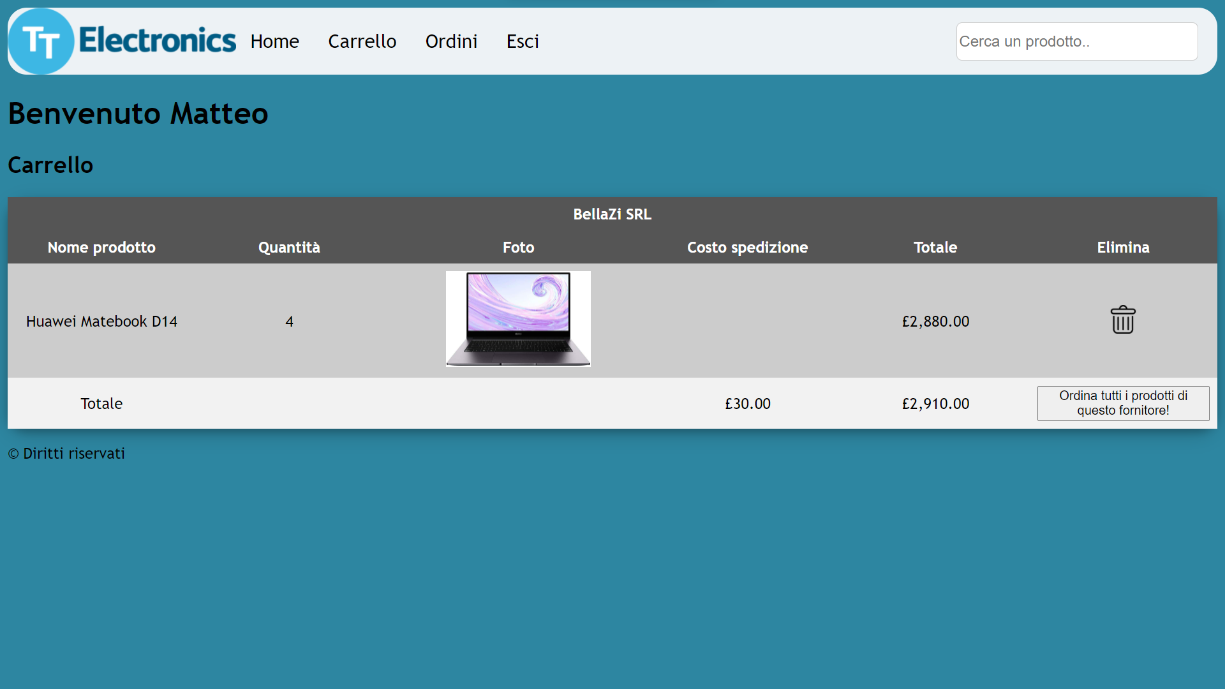1225x689 pixels.
Task: Go to Carrello in navigation bar
Action: click(362, 41)
